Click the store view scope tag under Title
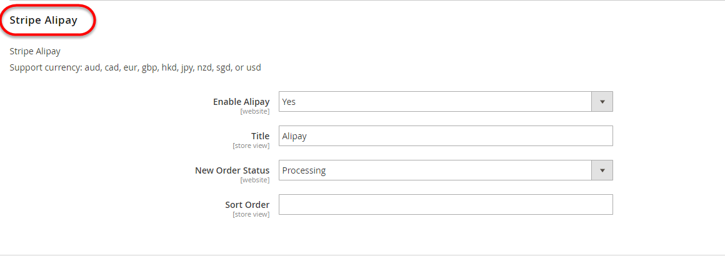Image resolution: width=725 pixels, height=256 pixels. pos(251,145)
